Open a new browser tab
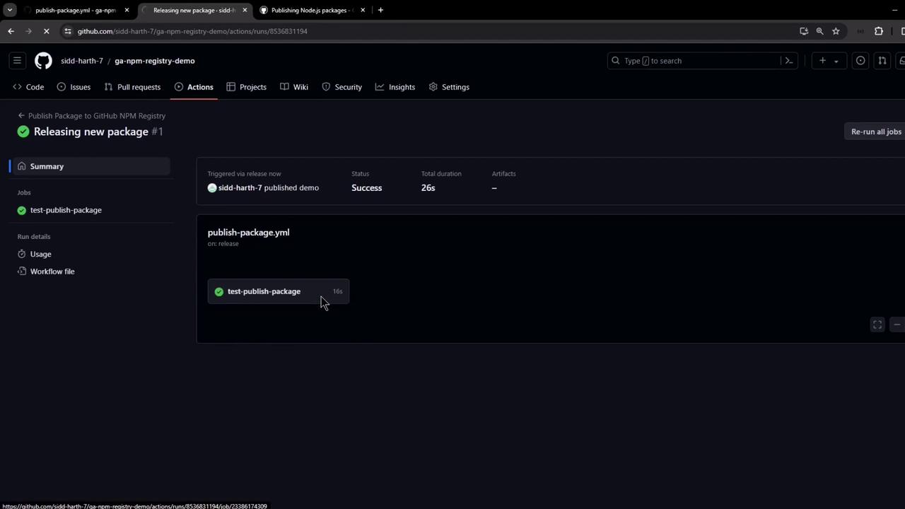905x509 pixels. point(380,10)
